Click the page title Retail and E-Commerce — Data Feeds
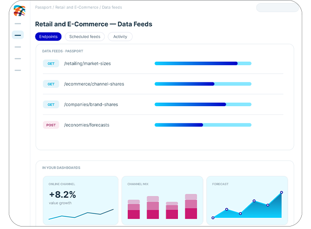This screenshot has height=229, width=311. click(x=94, y=24)
